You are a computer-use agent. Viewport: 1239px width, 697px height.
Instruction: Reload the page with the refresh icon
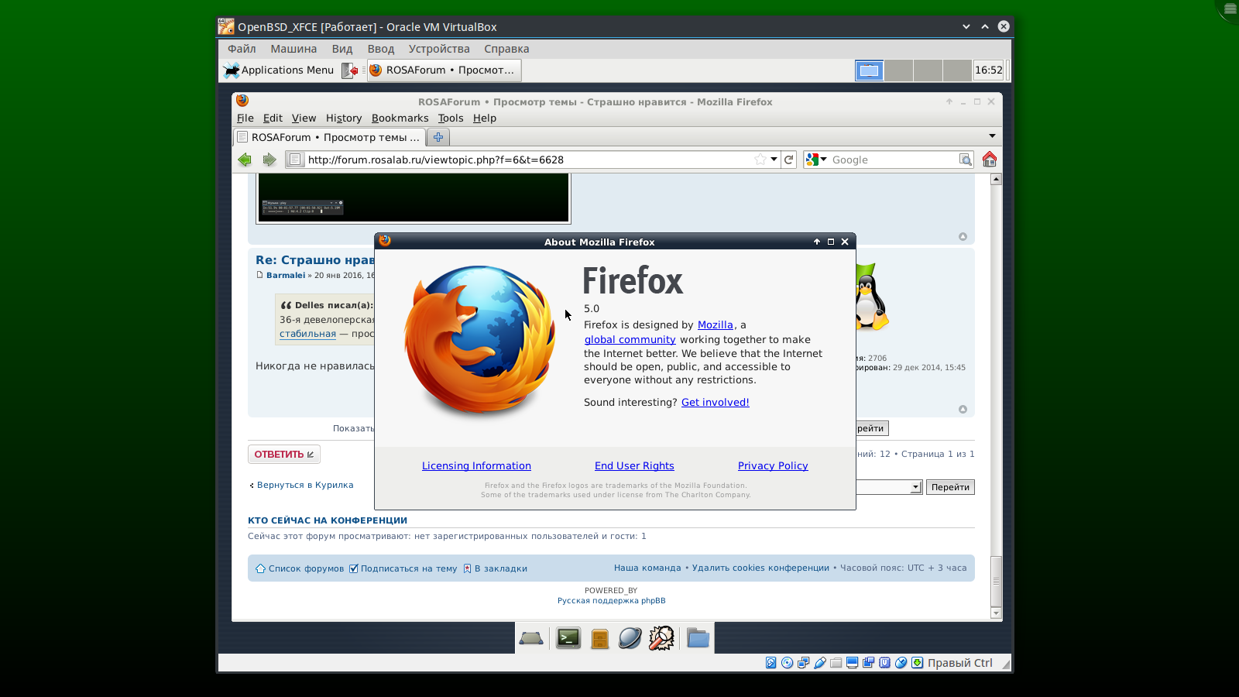pyautogui.click(x=788, y=160)
